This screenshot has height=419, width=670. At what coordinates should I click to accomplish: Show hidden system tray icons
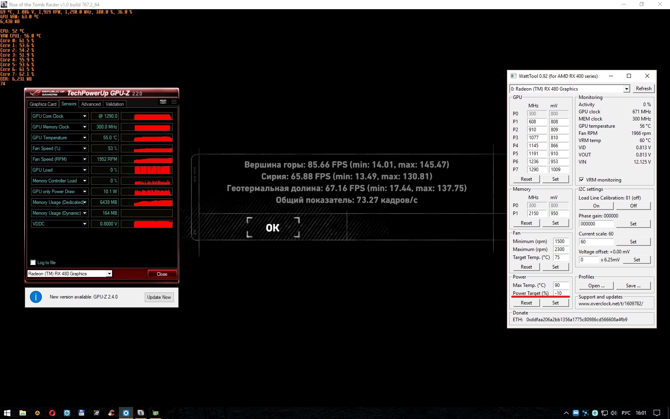pos(566,413)
